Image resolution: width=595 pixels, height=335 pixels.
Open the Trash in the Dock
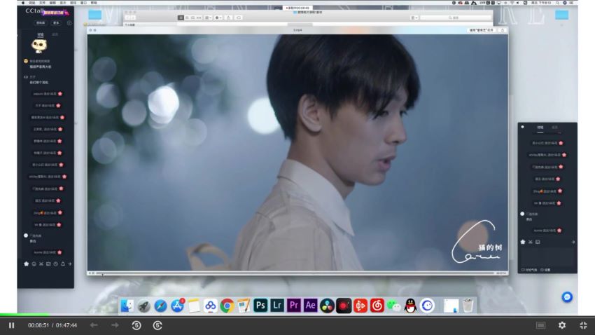click(x=468, y=306)
